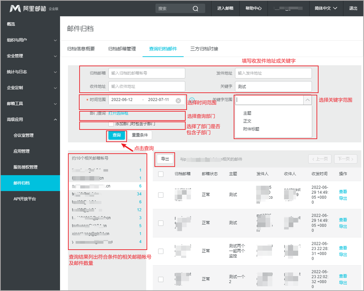Viewport: 364px width, 291px height.
Task: Click the 重置条件 button
Action: click(x=140, y=135)
